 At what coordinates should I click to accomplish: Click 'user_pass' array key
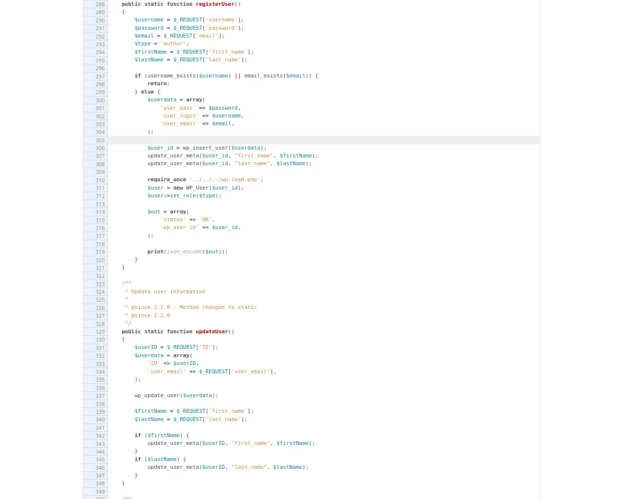[178, 108]
